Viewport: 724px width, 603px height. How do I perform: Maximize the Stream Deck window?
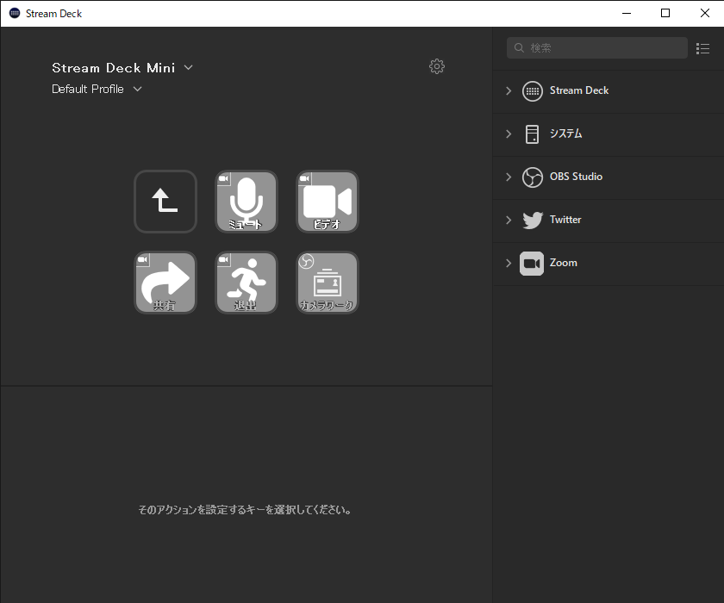click(665, 13)
